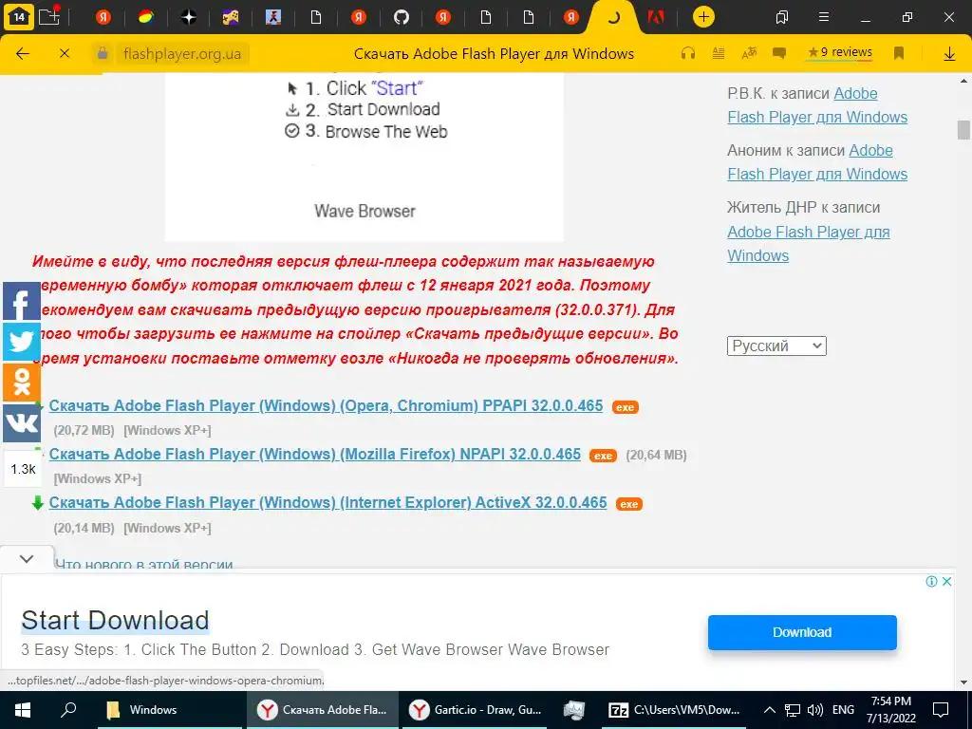The width and height of the screenshot is (972, 729).
Task: Switch to the black four-point star tab
Action: point(189,17)
